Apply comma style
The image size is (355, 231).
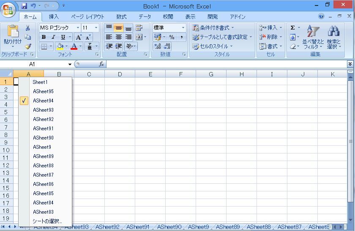(182, 37)
